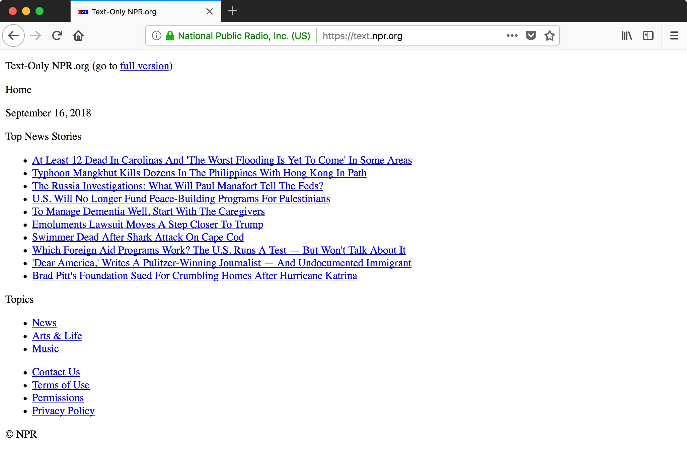Open the Carolinas flooding story

pos(222,160)
